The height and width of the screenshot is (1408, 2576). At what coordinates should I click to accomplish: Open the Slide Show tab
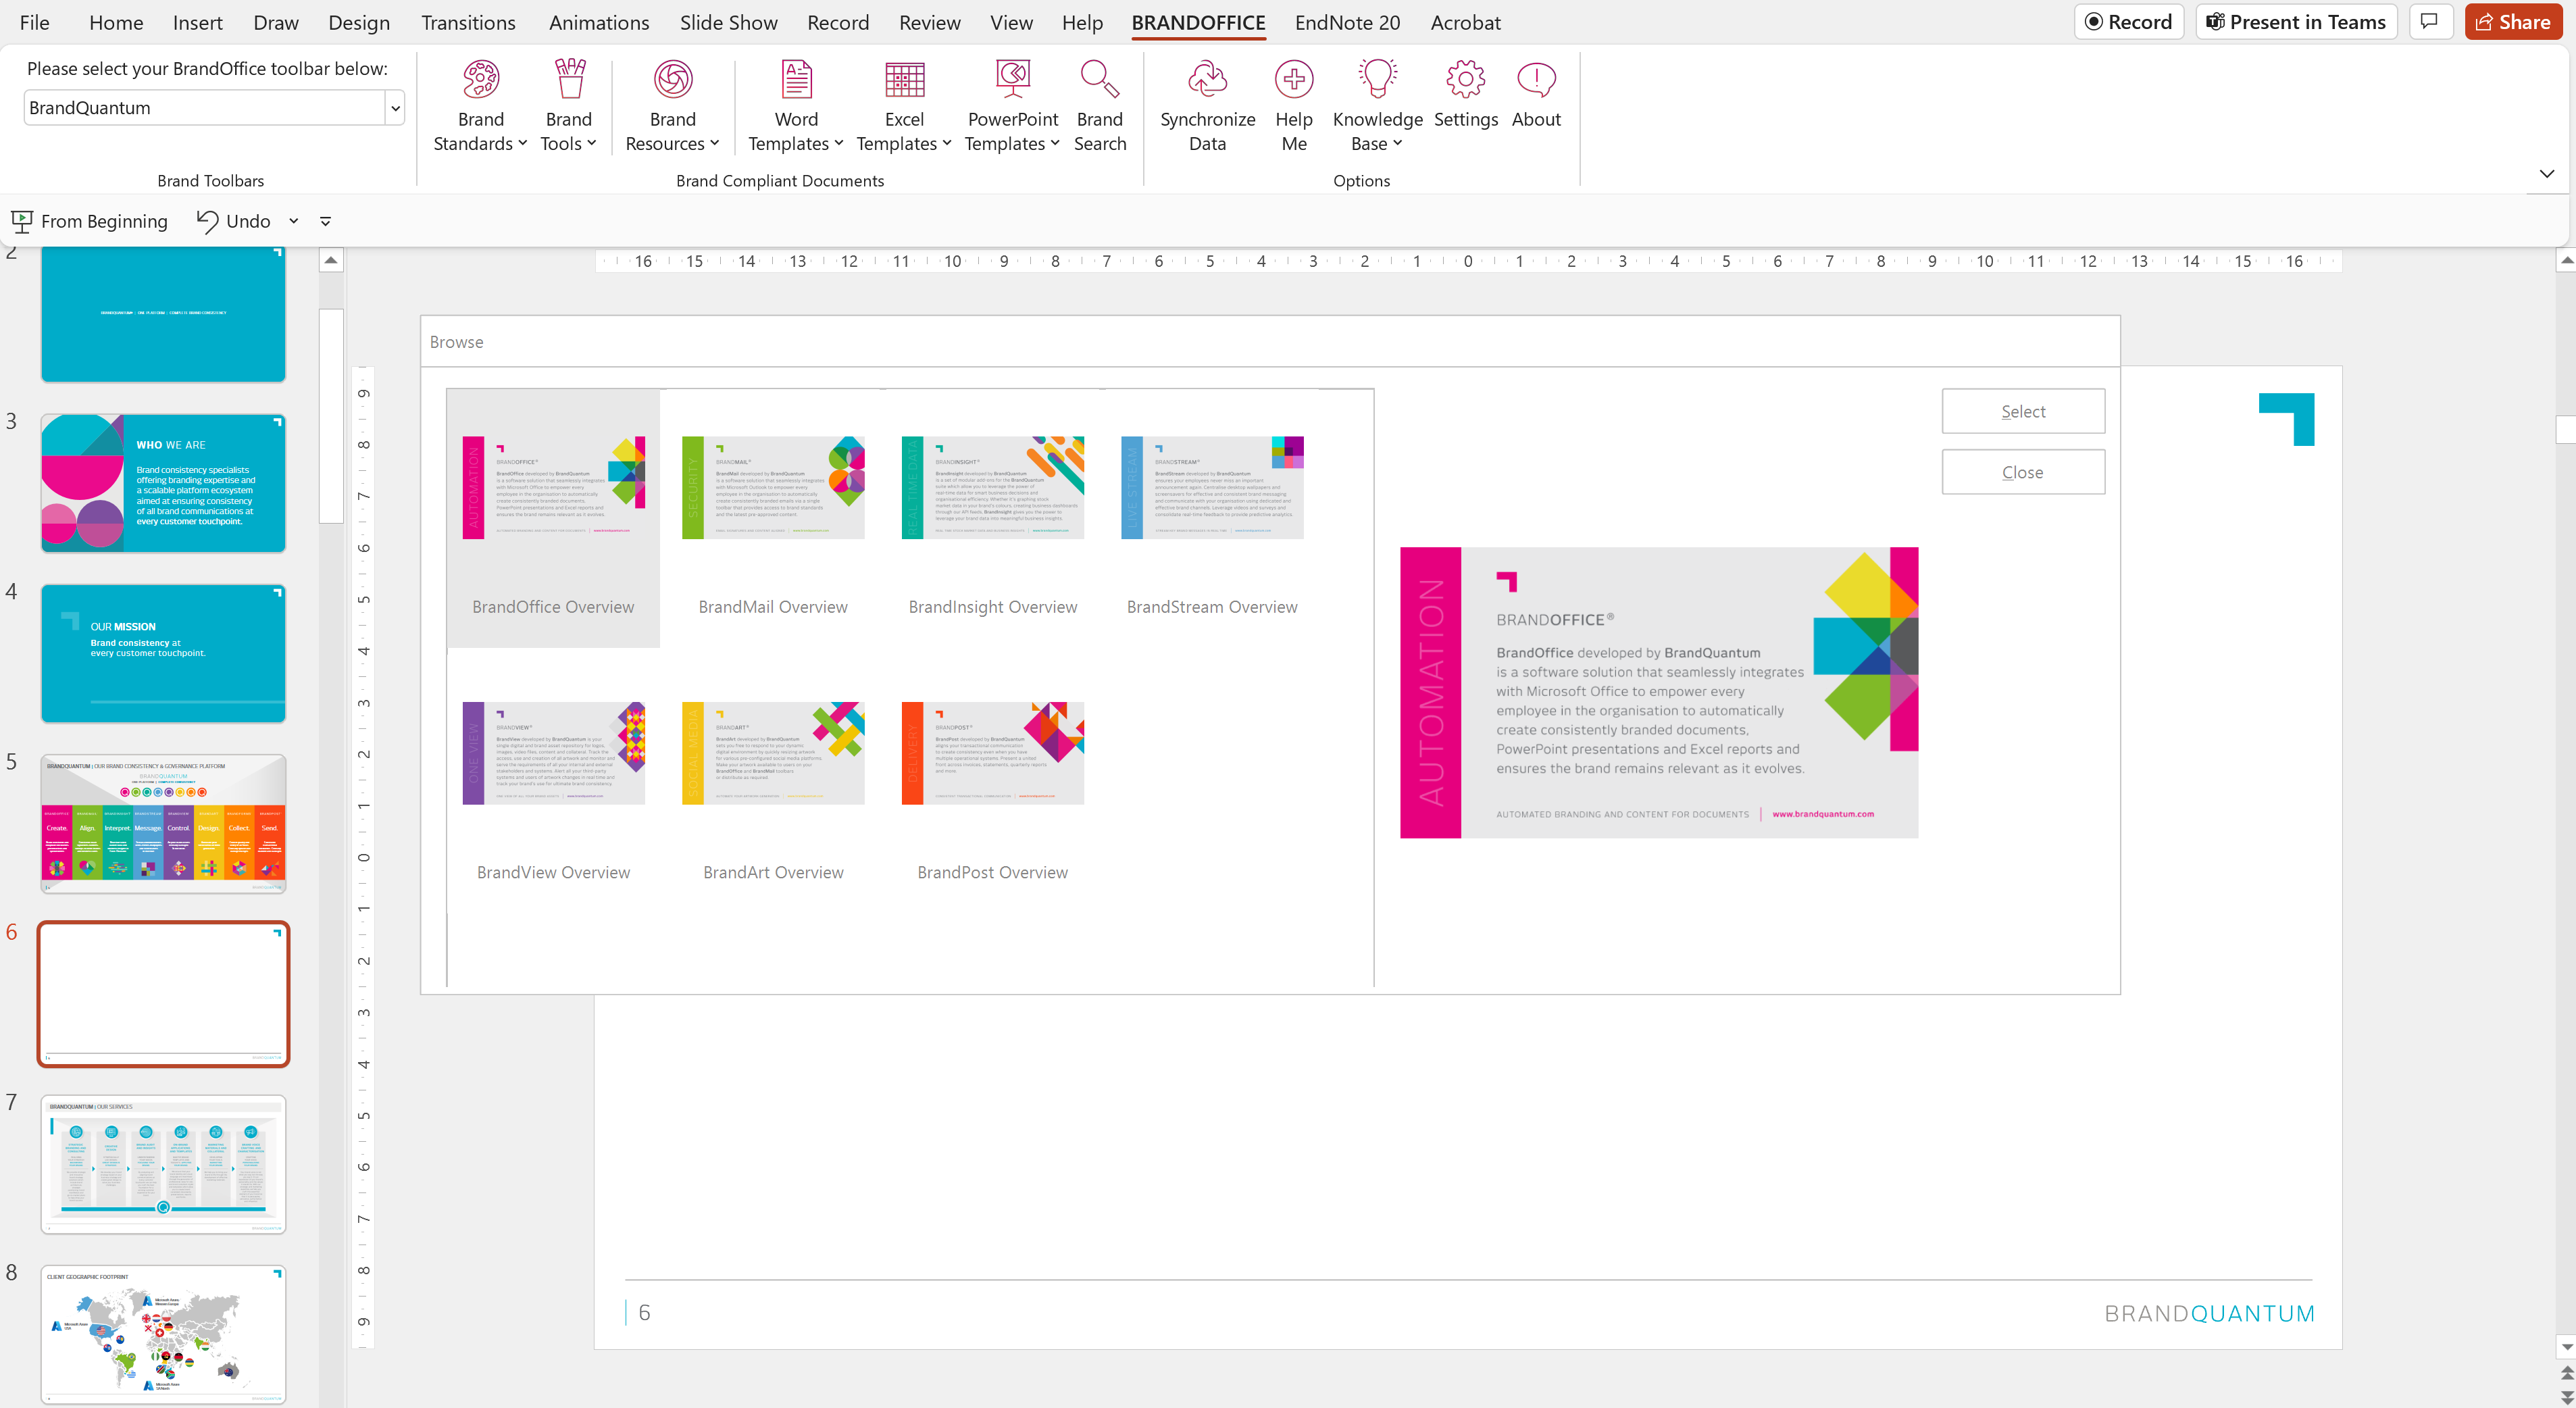728,22
